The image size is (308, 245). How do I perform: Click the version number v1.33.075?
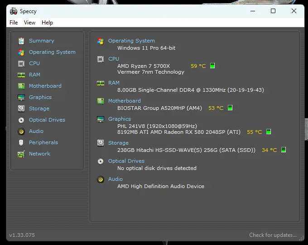click(x=22, y=235)
